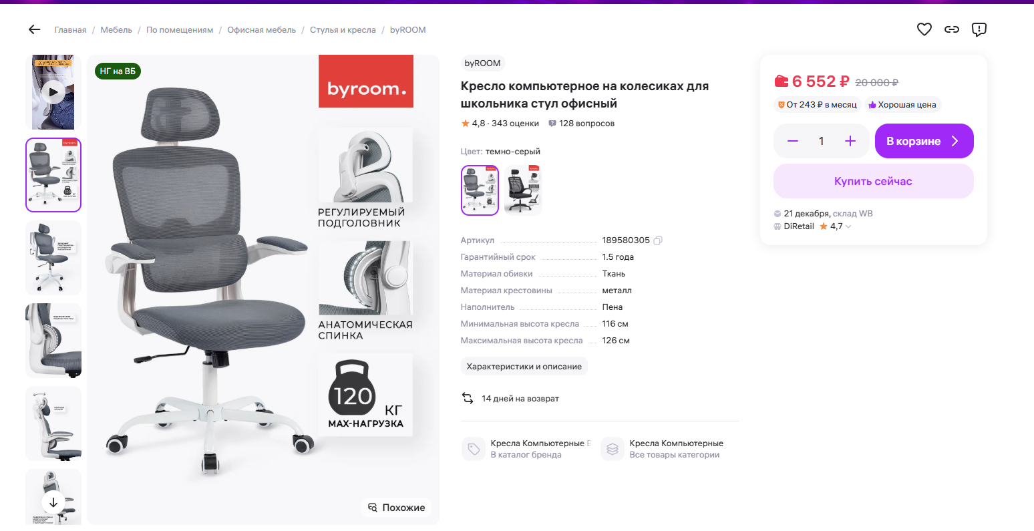Screen dimensions: 1034x531
Task: Find similar items with "Похожие"
Action: click(397, 508)
